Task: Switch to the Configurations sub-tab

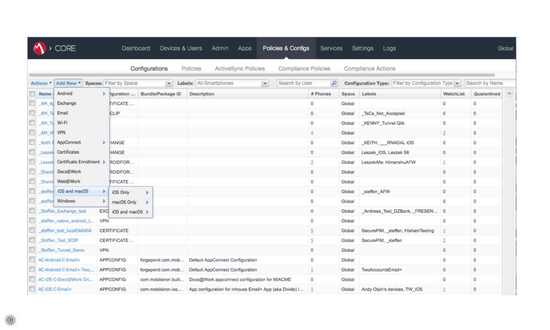Action: pos(149,68)
